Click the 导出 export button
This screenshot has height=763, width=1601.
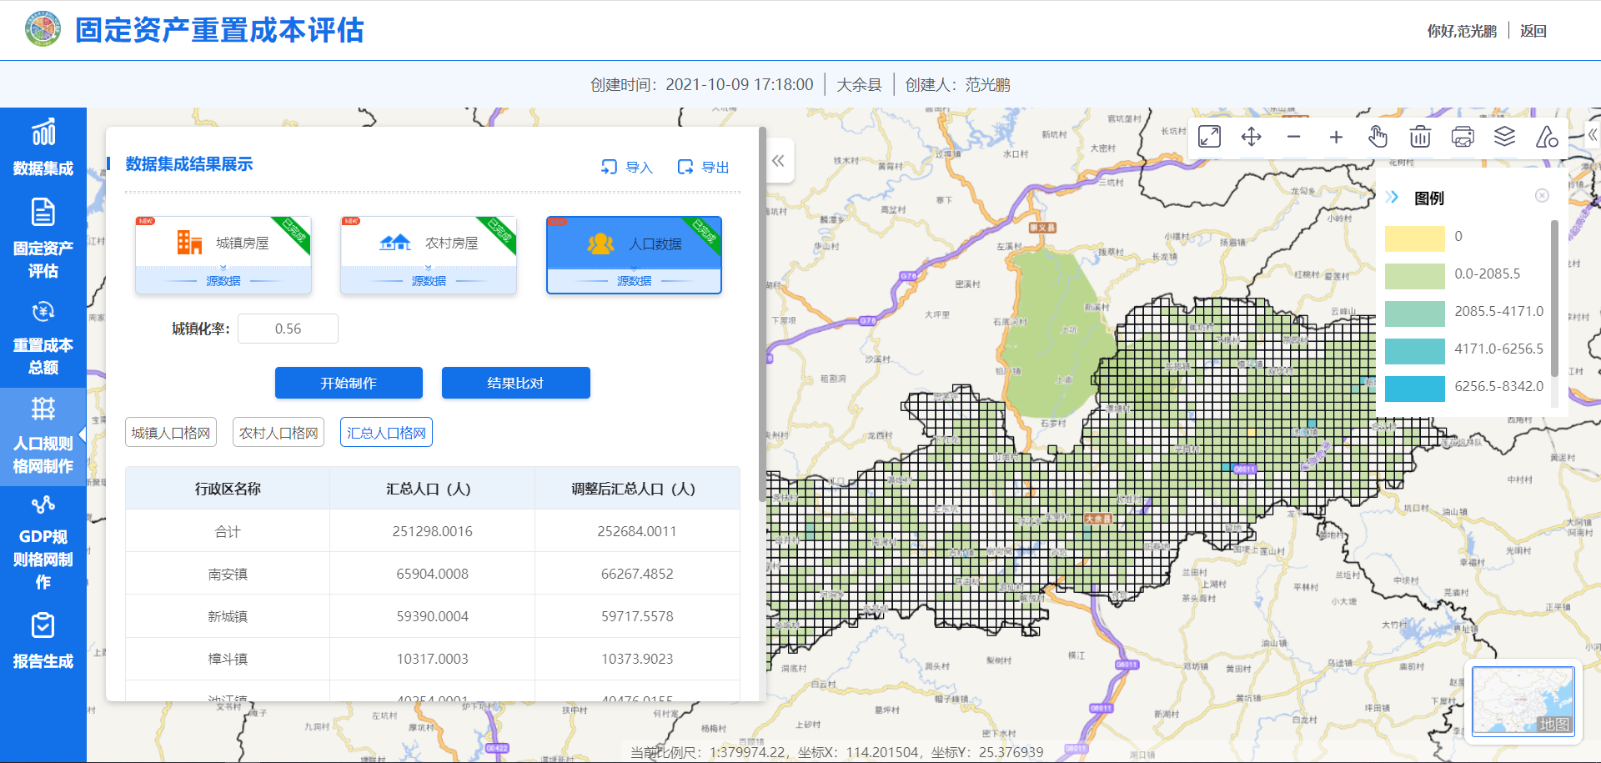coord(703,167)
